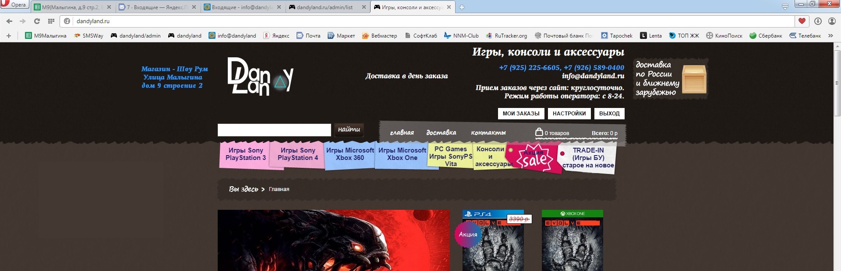This screenshot has width=841, height=271.
Task: Open the Акция sale category
Action: [534, 158]
